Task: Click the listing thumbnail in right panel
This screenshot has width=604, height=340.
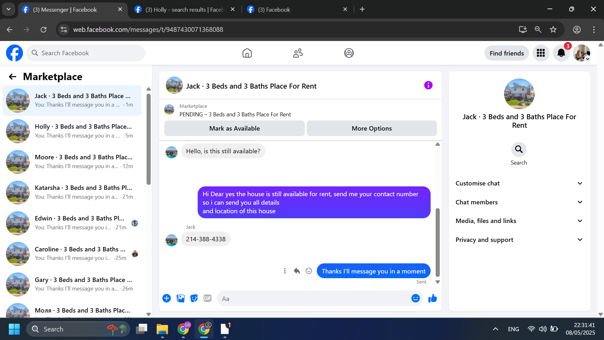Action: coord(519,94)
